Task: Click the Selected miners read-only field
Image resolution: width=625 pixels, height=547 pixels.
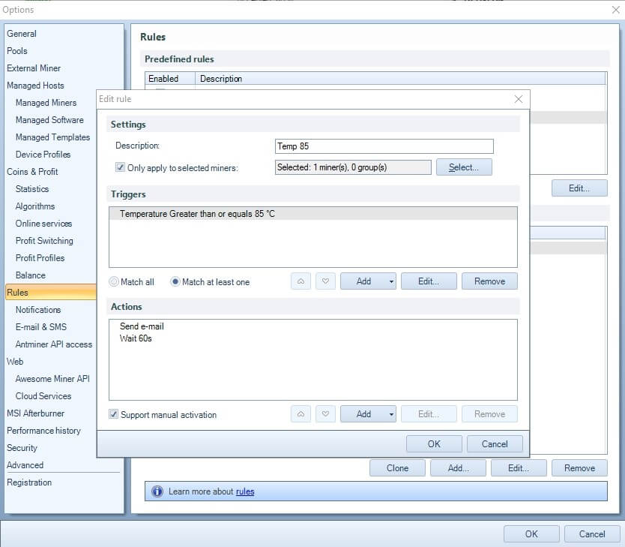Action: 353,167
